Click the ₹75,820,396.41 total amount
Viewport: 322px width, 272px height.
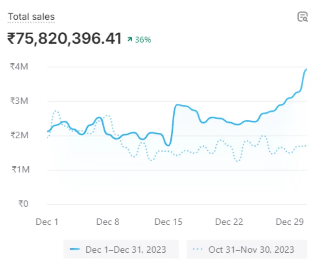pos(65,39)
